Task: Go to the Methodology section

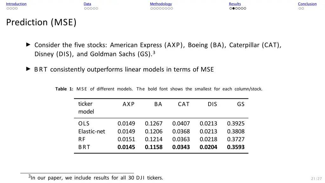Action: coord(161,4)
